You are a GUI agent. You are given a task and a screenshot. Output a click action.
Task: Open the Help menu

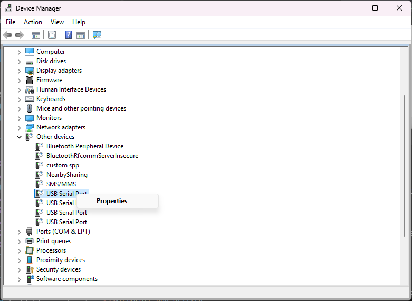(79, 22)
